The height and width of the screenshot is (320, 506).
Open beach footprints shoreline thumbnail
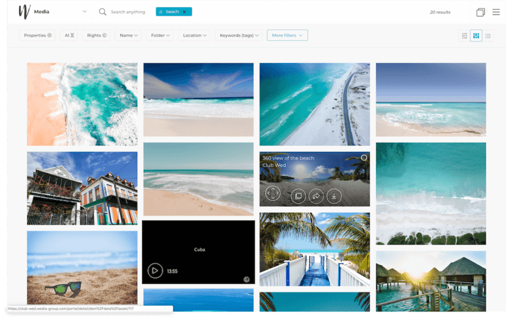coord(198,179)
